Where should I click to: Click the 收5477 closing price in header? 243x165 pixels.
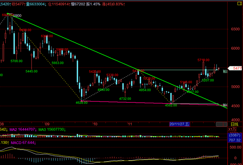19,4
